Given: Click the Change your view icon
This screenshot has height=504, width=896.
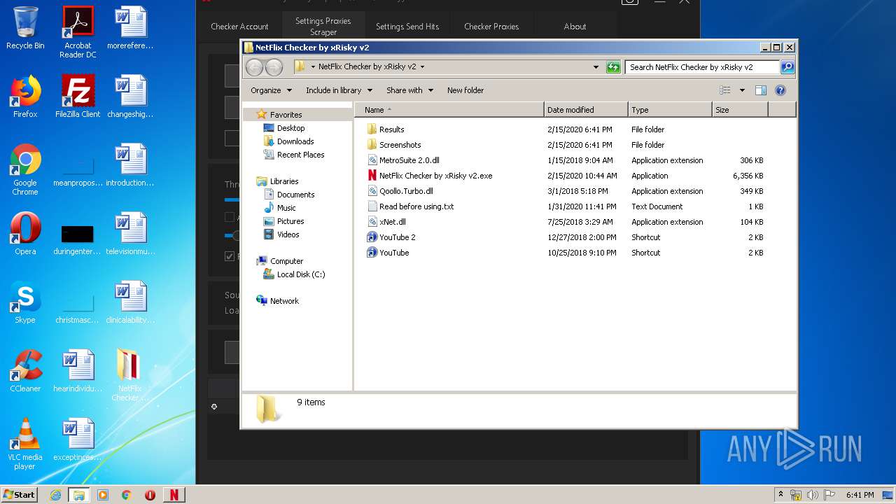Looking at the screenshot, I should click(x=725, y=90).
